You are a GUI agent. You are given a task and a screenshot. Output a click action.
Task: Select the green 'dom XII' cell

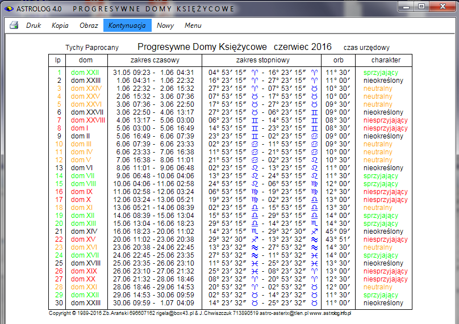point(82,216)
